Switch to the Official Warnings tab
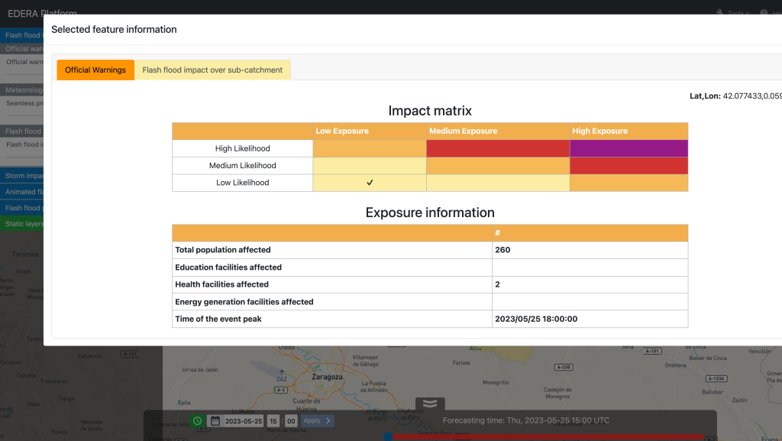 pos(95,70)
